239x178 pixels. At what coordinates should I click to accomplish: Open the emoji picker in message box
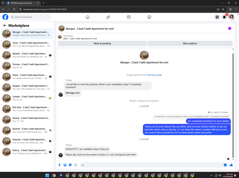(x=225, y=165)
